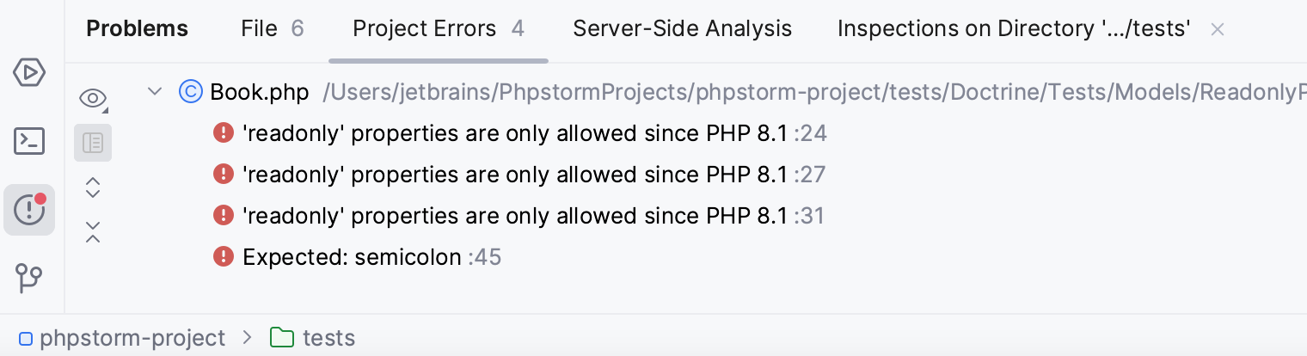Screen dimensions: 1307x356
Task: Open the Terminal tool window
Action: point(29,141)
